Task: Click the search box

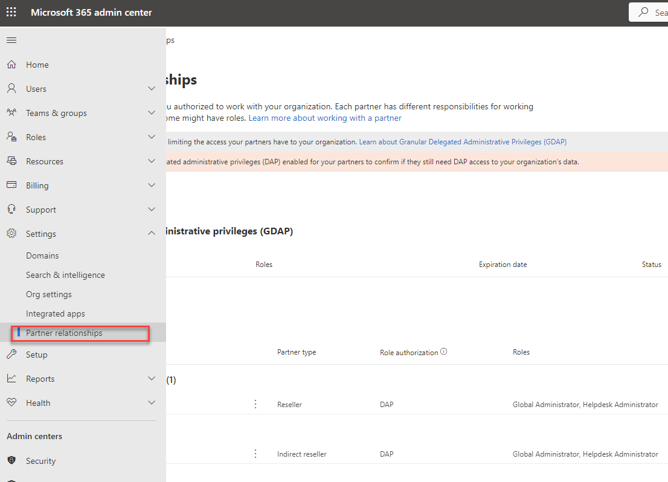Action: tap(649, 12)
